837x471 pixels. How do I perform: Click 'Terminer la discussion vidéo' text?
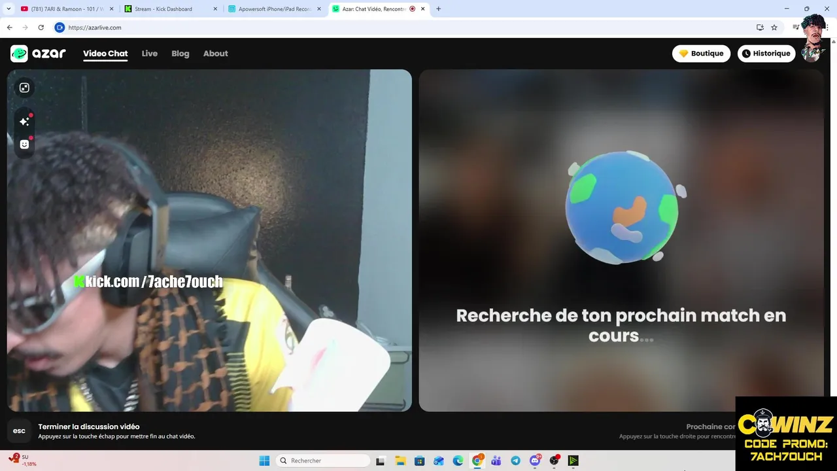[x=89, y=427]
